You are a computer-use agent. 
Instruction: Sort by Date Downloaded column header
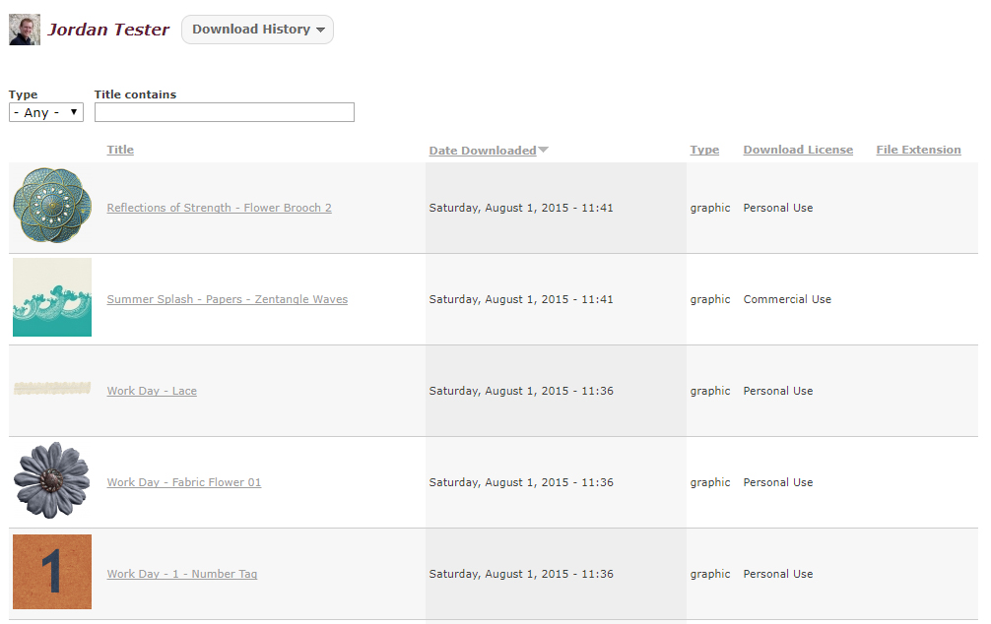483,151
